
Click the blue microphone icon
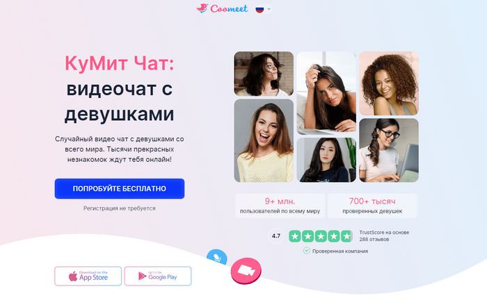[x=217, y=258]
